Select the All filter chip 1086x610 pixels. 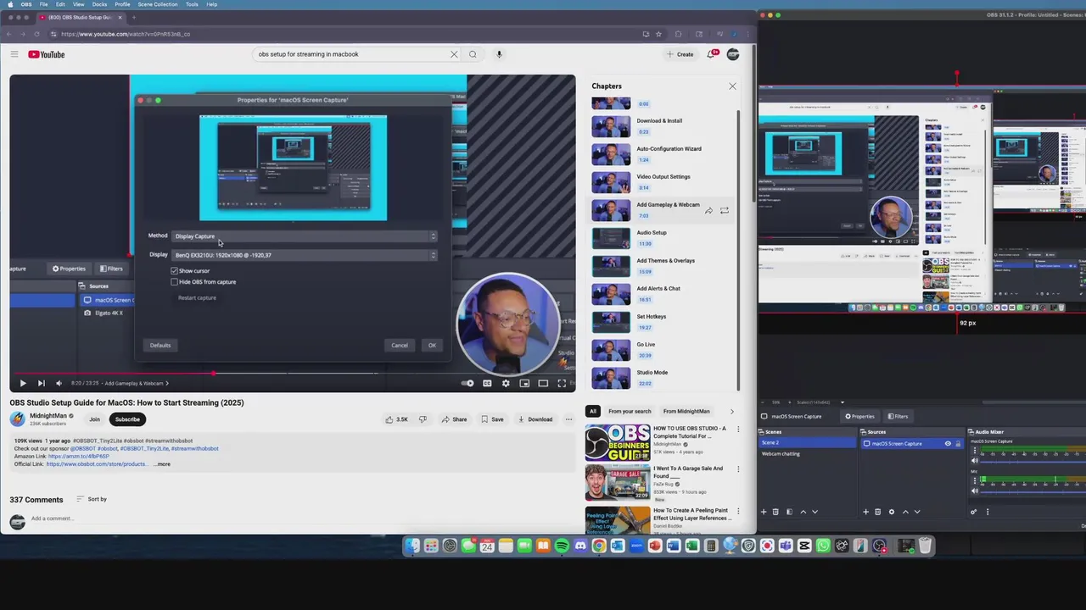click(593, 411)
